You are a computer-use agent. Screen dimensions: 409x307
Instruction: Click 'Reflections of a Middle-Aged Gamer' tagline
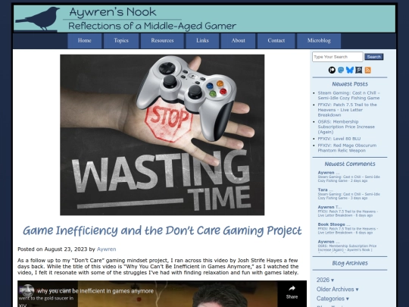[152, 26]
